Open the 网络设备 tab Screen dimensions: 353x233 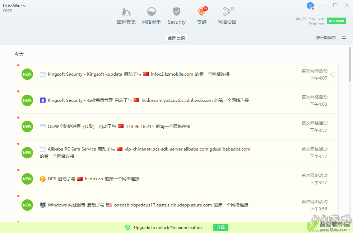pos(227,16)
